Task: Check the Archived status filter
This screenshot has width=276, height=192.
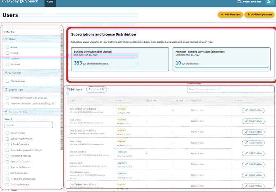Action: (x=7, y=64)
